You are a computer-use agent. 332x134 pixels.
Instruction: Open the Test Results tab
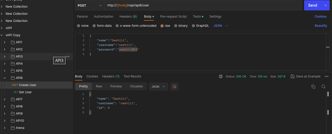click(132, 76)
